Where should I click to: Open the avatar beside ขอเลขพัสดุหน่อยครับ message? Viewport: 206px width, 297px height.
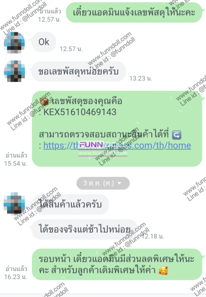14,71
